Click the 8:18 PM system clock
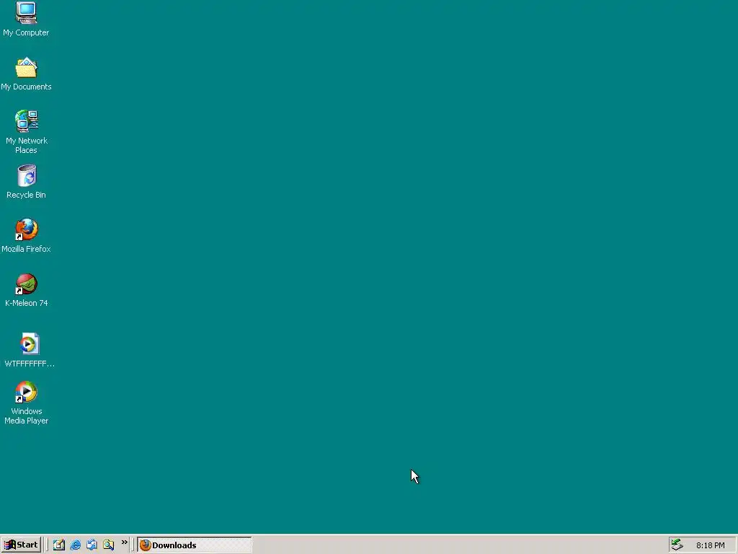738x554 pixels. (710, 545)
